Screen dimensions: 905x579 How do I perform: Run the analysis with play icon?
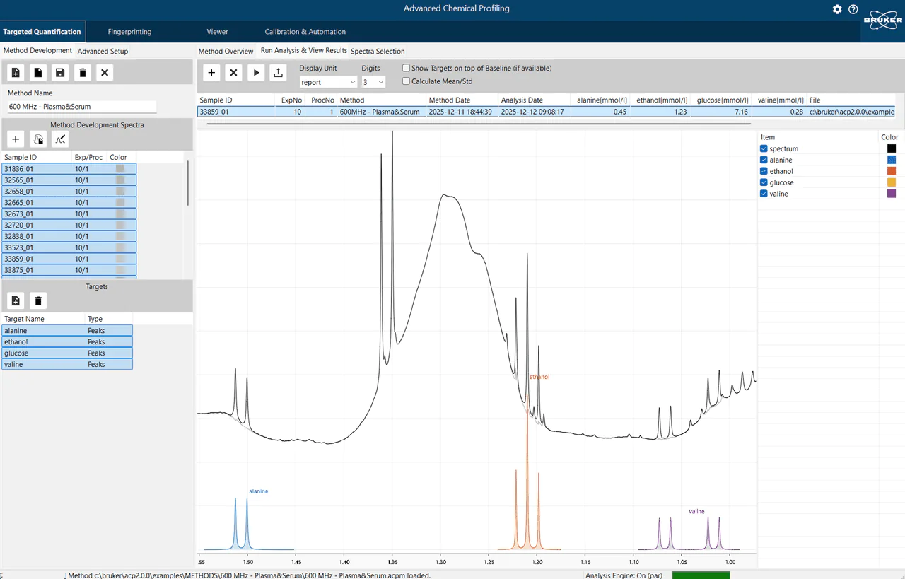point(256,72)
